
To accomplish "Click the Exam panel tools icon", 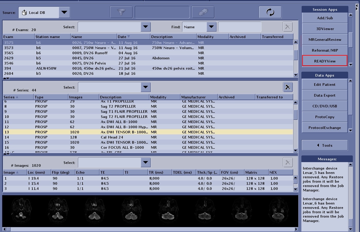I will pyautogui.click(x=287, y=27).
